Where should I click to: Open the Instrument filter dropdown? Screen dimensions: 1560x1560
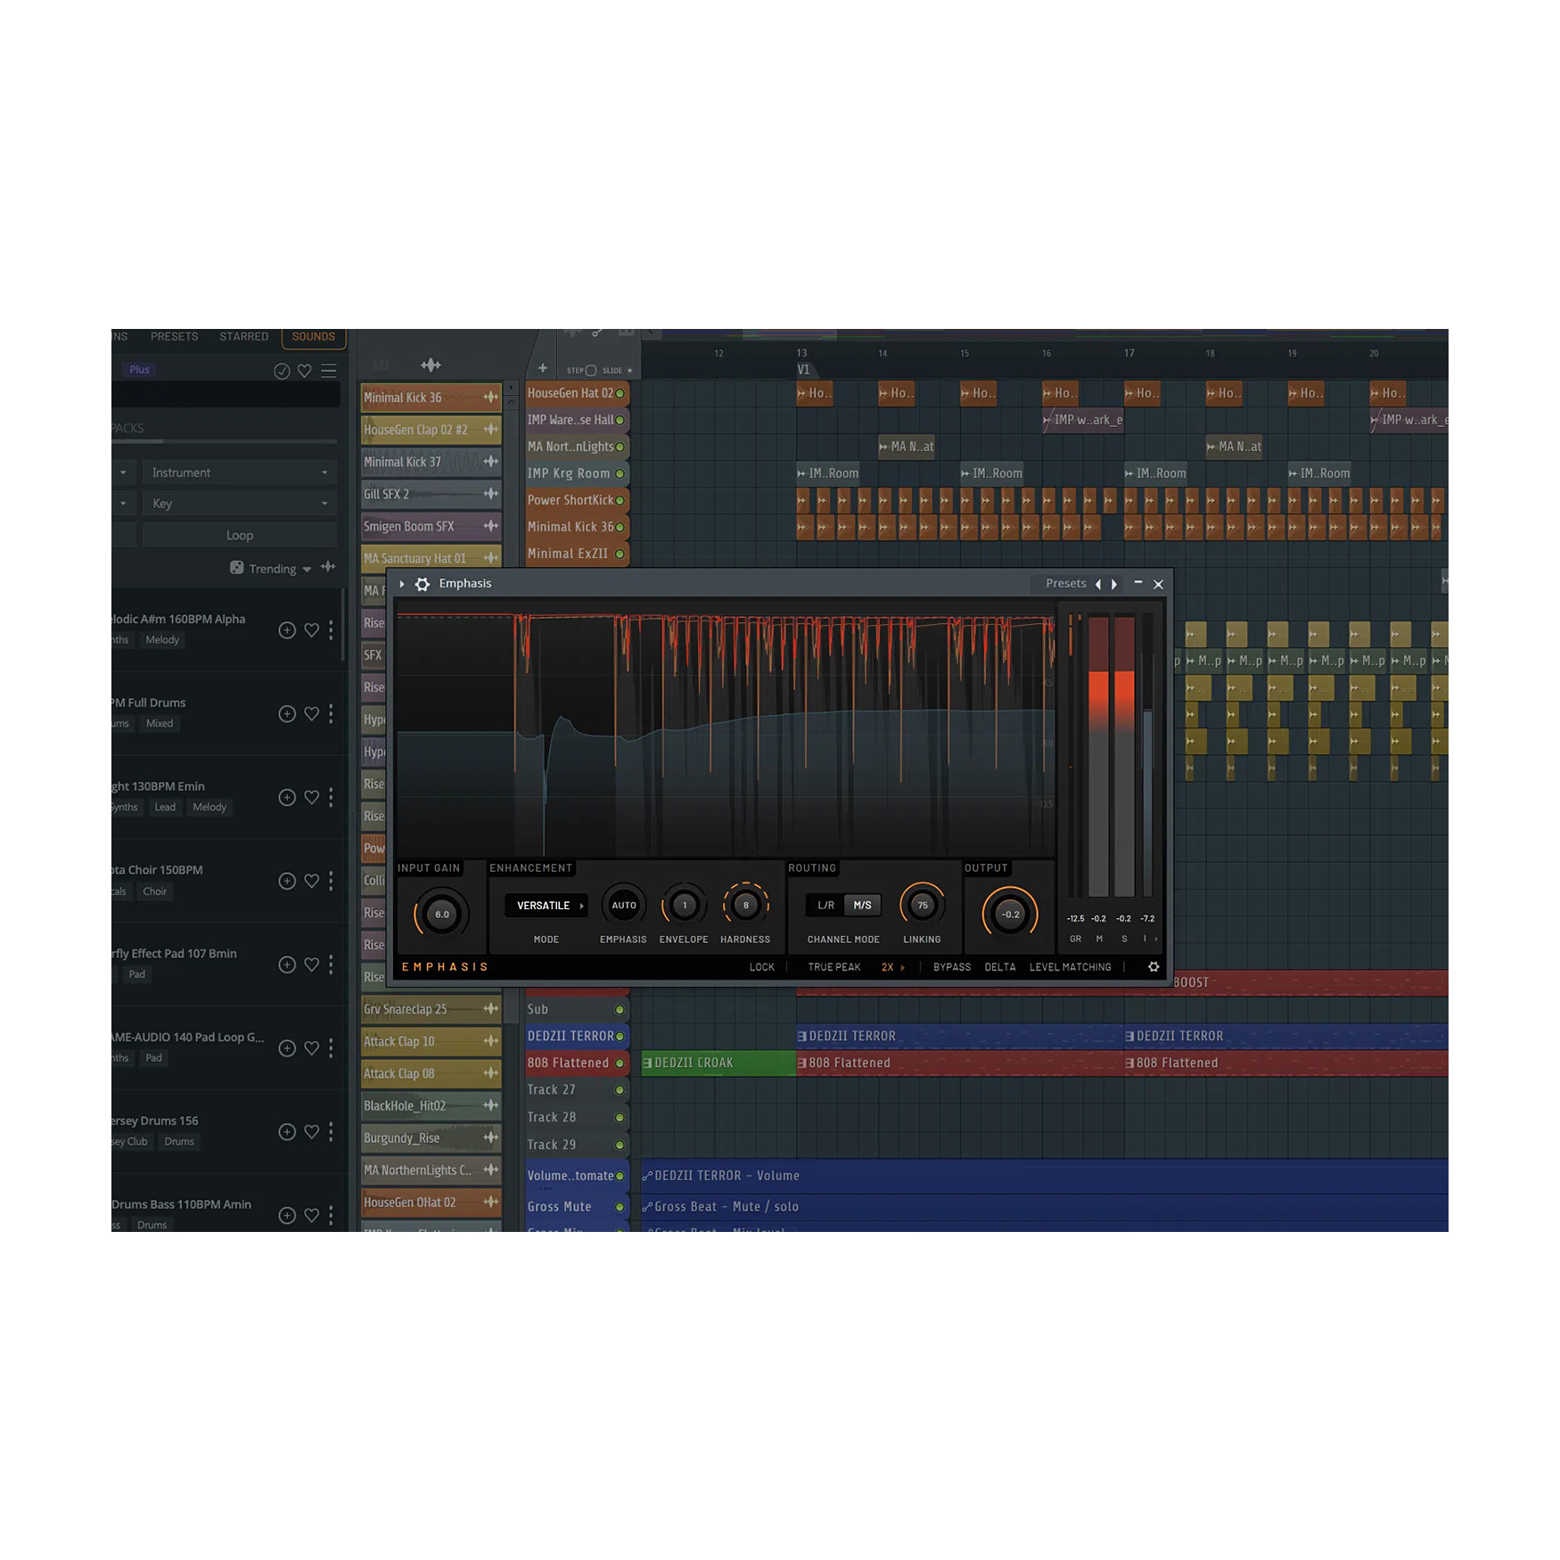coord(239,472)
